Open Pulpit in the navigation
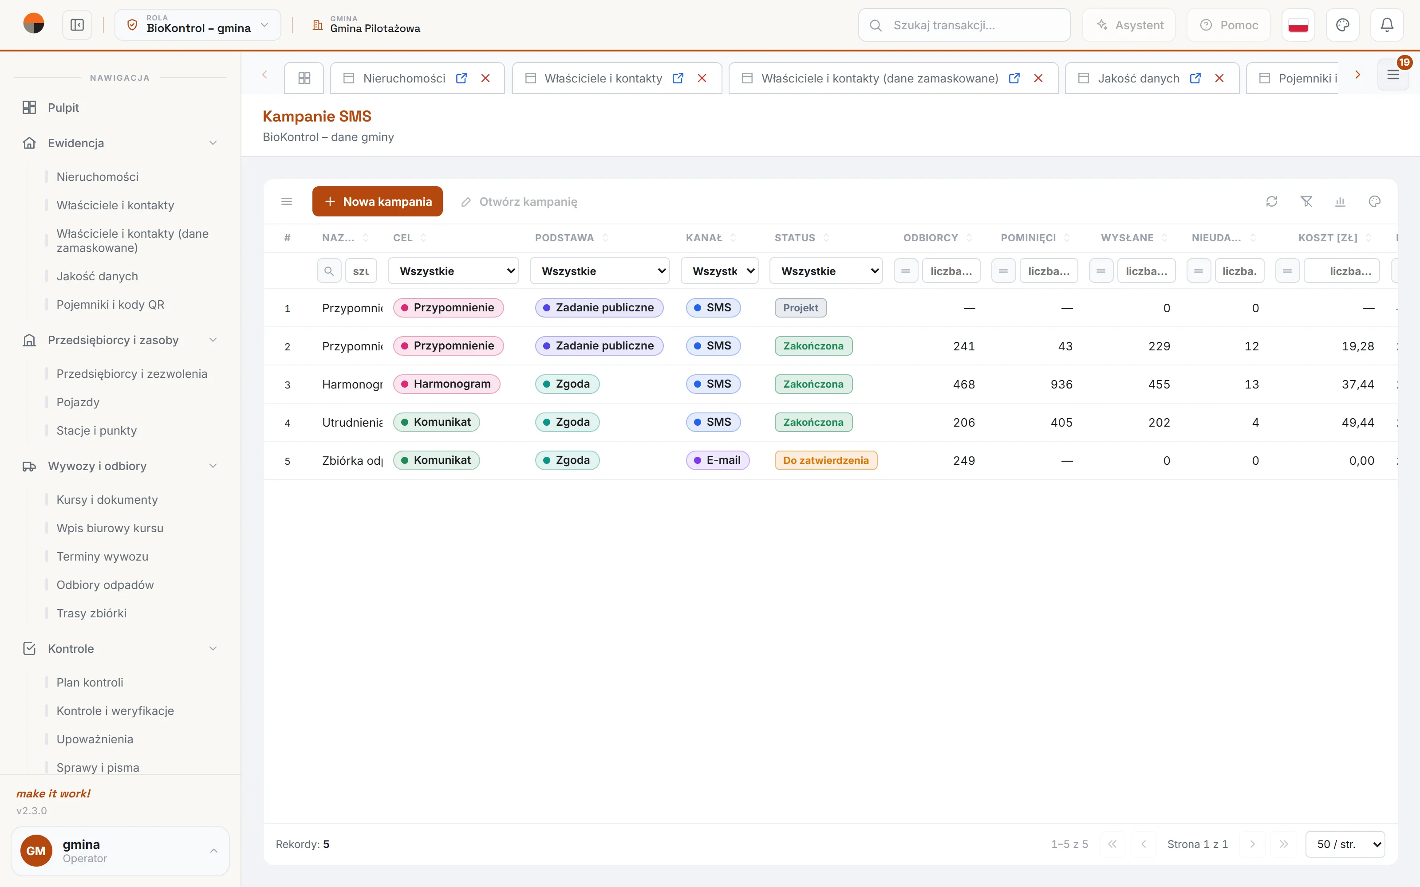 [x=63, y=107]
